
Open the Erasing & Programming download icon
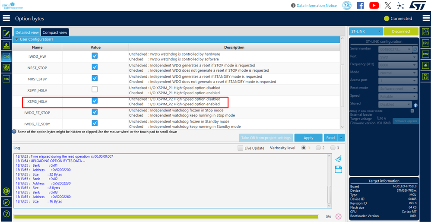point(6,45)
